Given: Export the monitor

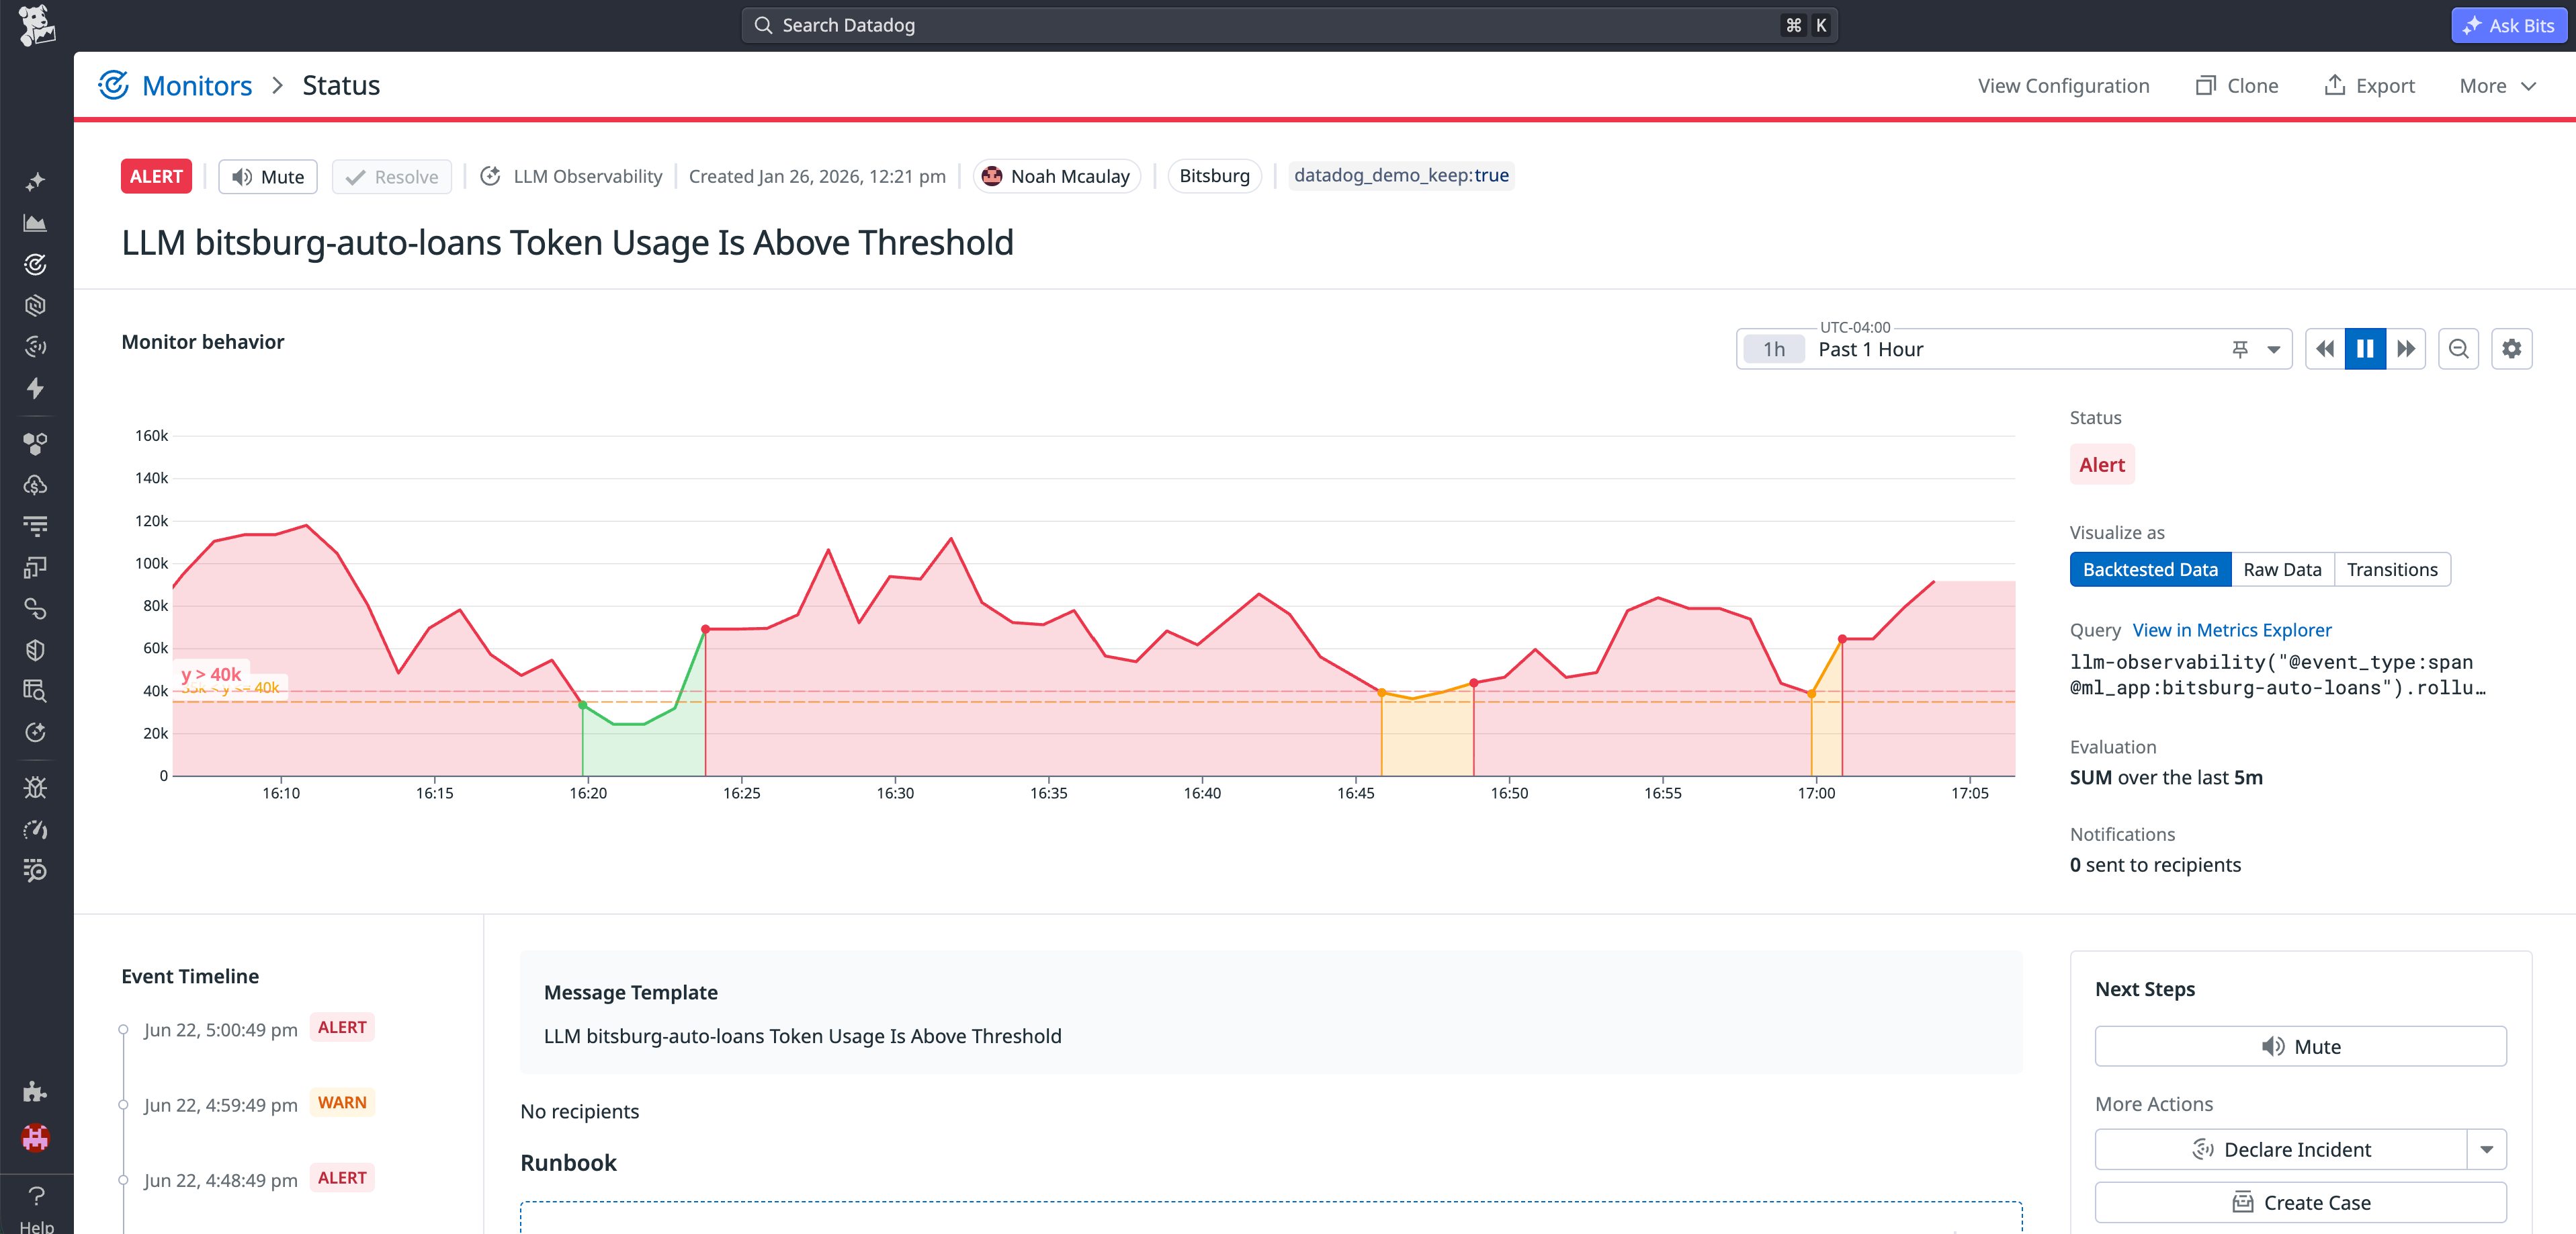Looking at the screenshot, I should click(2369, 86).
